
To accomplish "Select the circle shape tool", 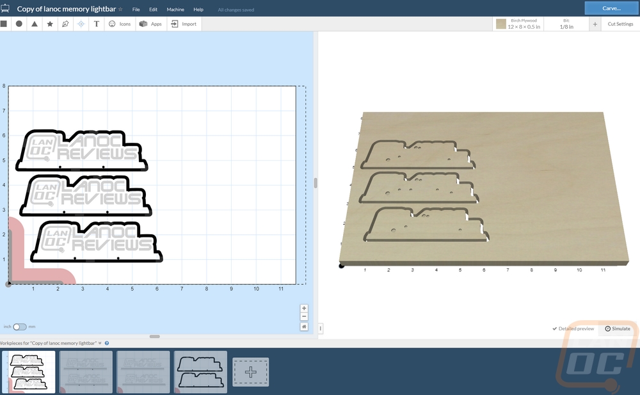I will coord(19,24).
